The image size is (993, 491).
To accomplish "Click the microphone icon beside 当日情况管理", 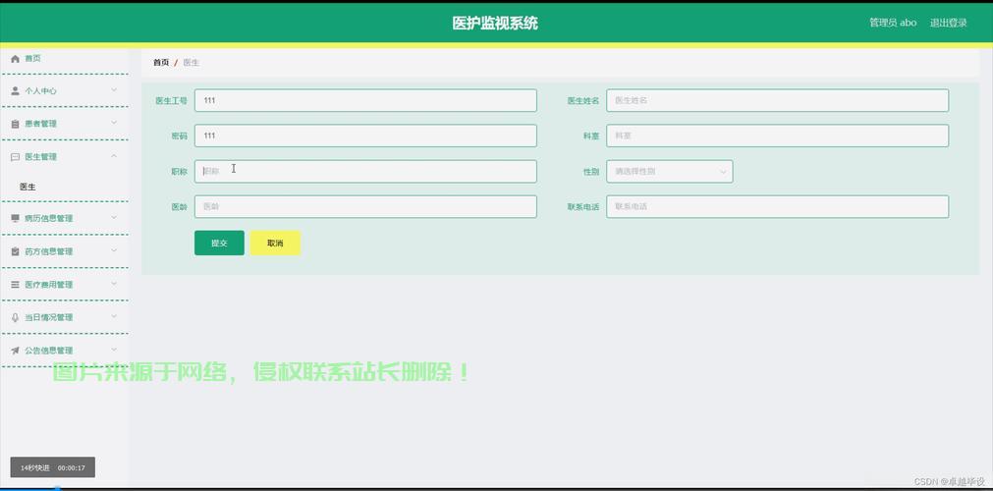I will coord(15,317).
